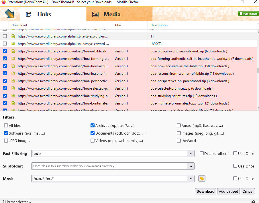The width and height of the screenshot is (259, 203).
Task: Click file icon for ta-tz-esword link
Action: click(13, 36)
